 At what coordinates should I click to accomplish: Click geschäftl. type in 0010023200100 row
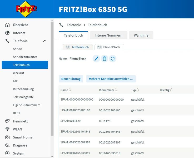tap(138, 110)
